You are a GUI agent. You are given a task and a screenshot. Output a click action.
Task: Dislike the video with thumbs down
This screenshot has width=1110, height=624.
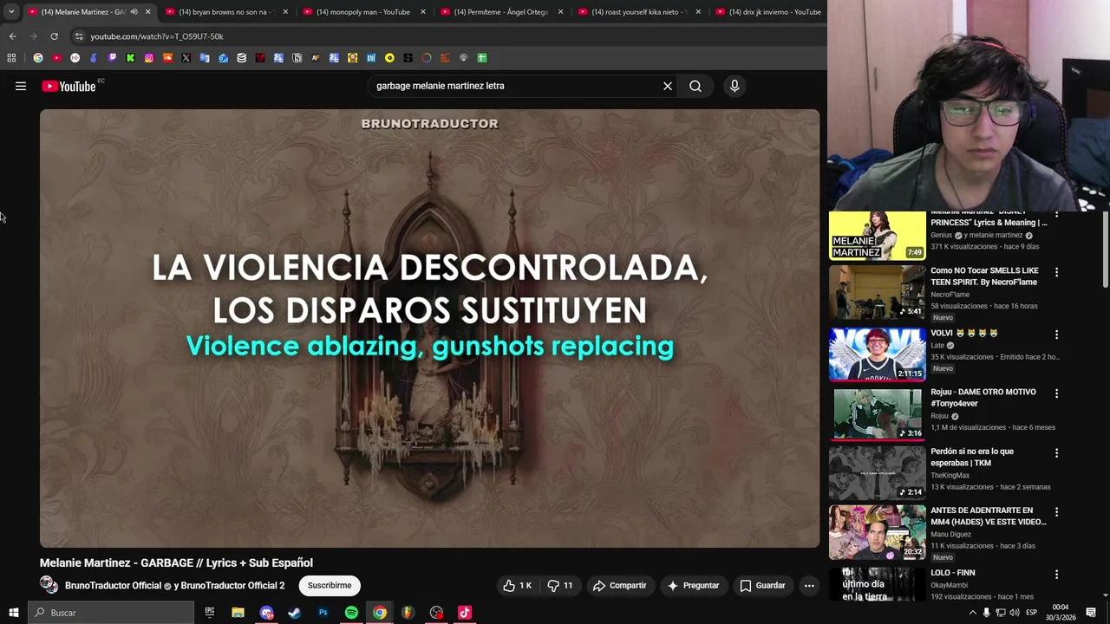coord(560,586)
